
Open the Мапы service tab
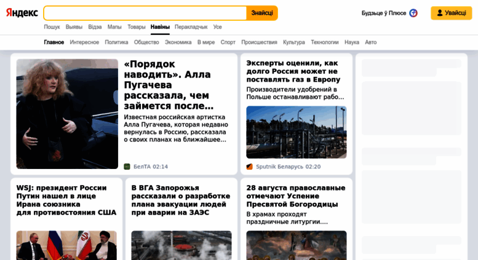pos(114,27)
